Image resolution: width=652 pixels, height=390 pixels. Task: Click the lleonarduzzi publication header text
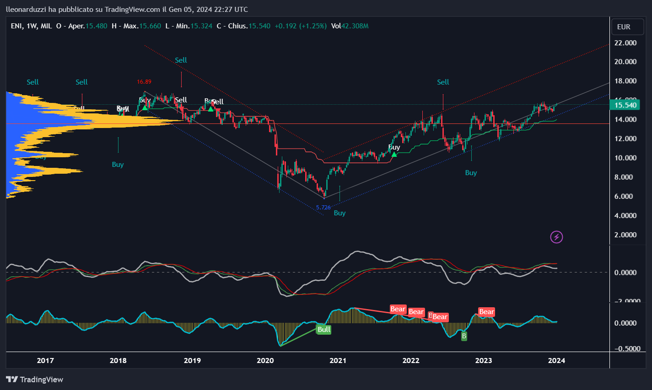pyautogui.click(x=127, y=9)
